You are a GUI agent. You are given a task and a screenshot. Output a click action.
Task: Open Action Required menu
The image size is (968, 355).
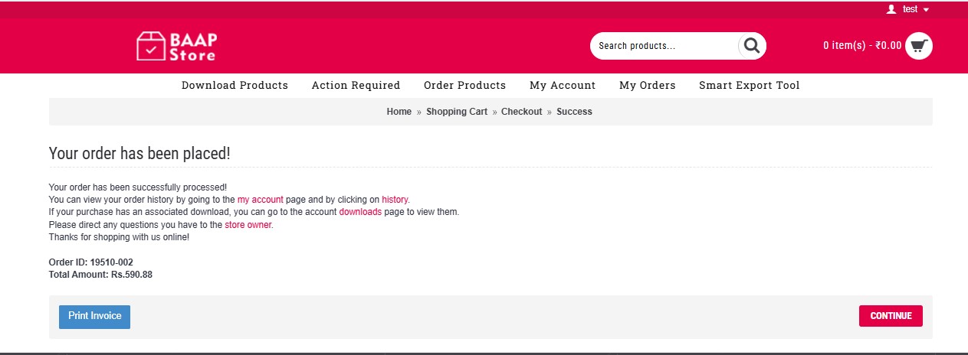point(356,85)
